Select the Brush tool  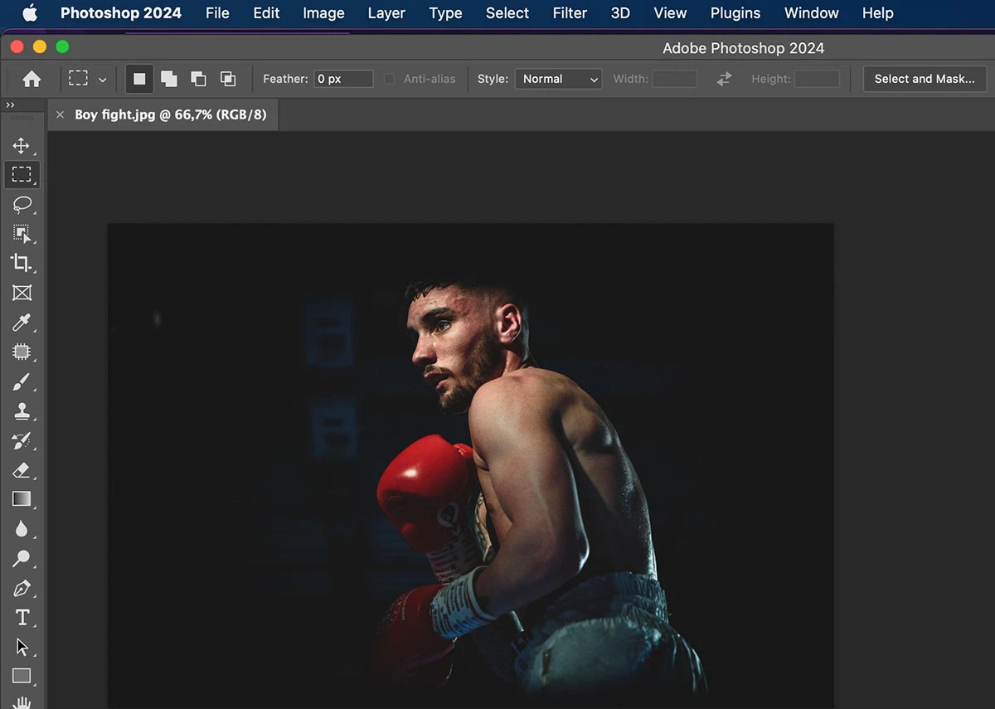22,382
